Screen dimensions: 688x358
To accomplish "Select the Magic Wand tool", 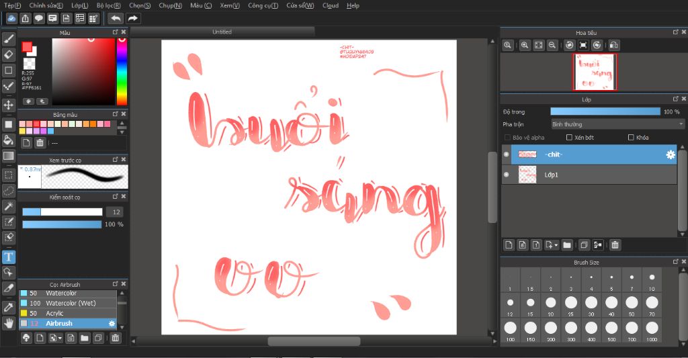I will [8, 206].
